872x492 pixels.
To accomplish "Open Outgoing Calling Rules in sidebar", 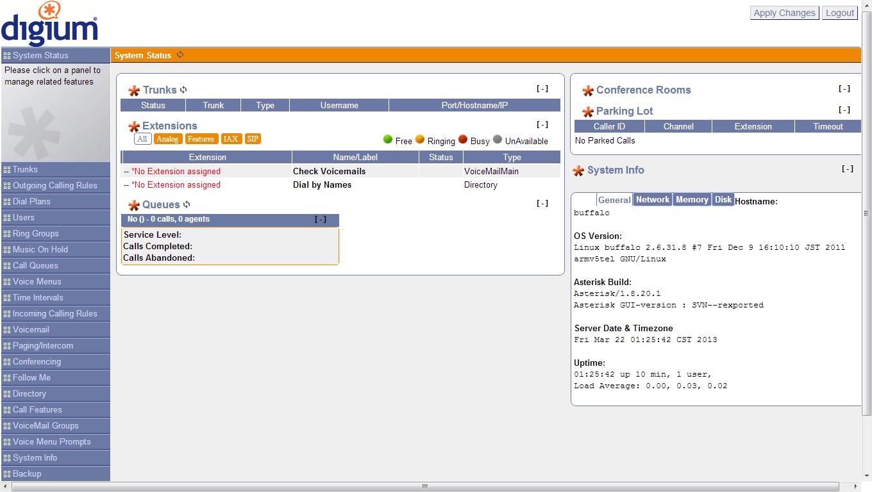I will [55, 186].
